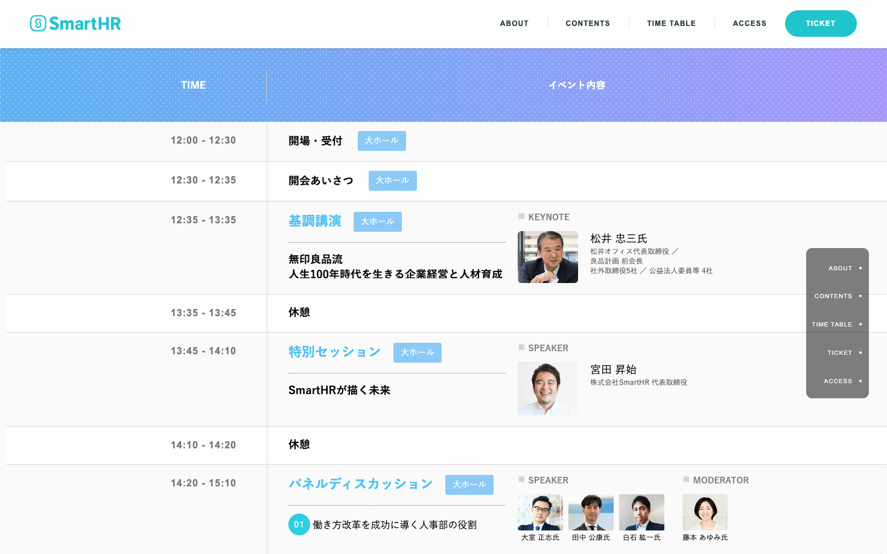Open CONTENTS in top navigation

coord(588,24)
